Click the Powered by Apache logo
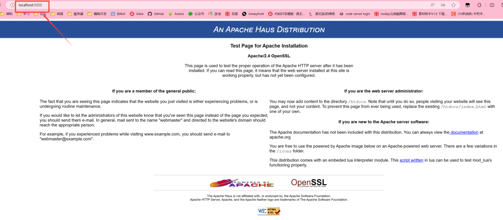 [242, 183]
